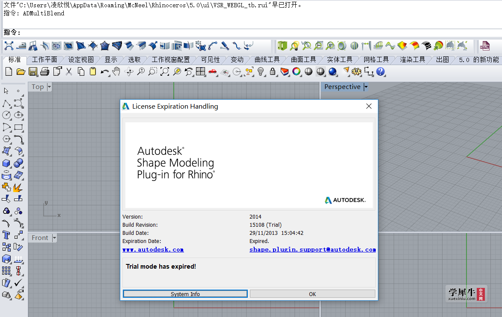Screen dimensions: 502x317
Task: Switch to the 曲线工具 tab
Action: point(267,60)
